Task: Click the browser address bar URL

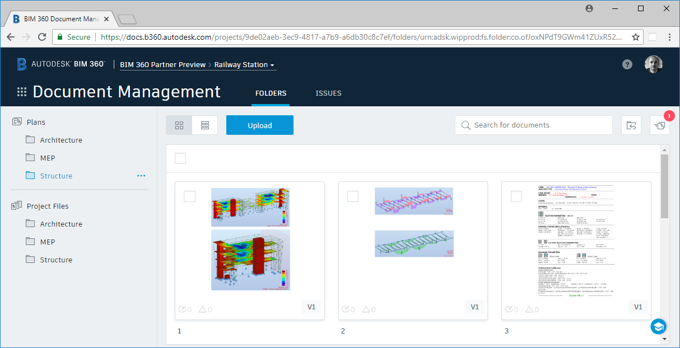Action: pyautogui.click(x=361, y=37)
